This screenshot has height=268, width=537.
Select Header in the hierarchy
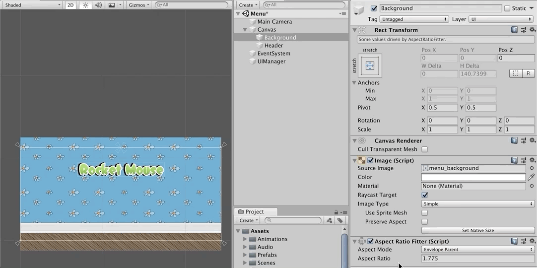click(273, 46)
